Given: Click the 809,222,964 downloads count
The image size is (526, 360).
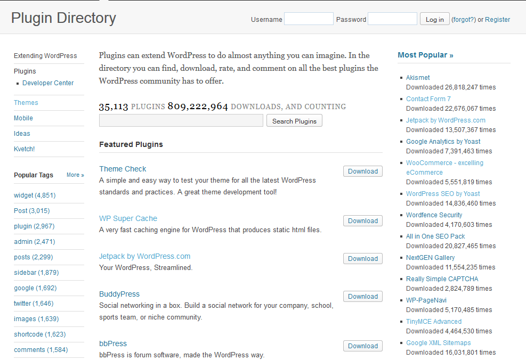Looking at the screenshot, I should point(198,107).
